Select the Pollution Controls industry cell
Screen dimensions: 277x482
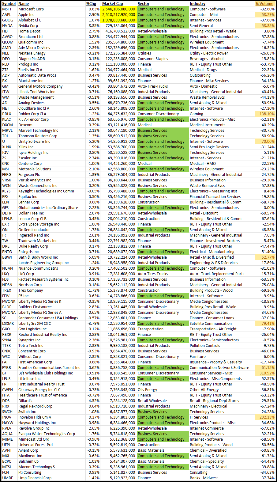pos(205,346)
